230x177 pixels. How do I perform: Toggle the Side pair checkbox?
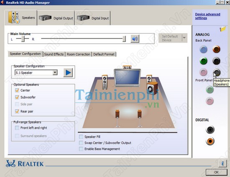[17, 104]
